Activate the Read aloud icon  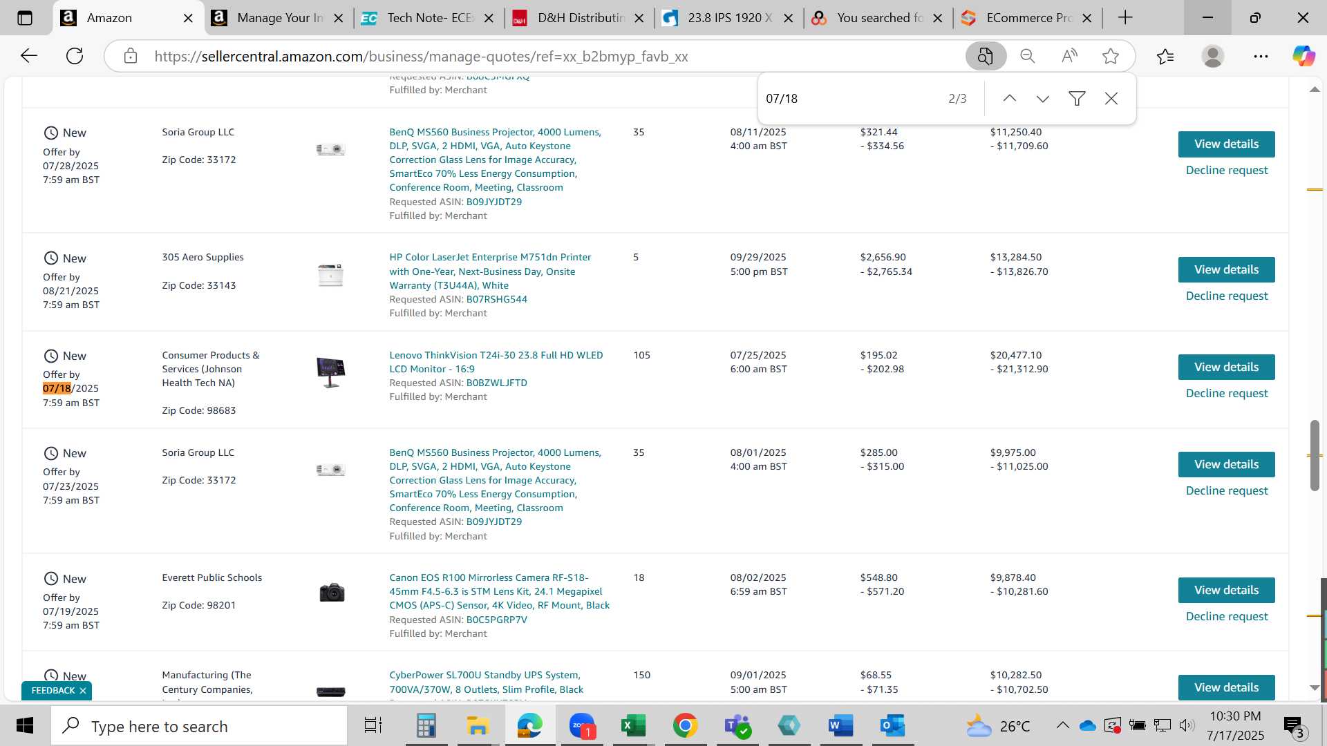tap(1069, 56)
